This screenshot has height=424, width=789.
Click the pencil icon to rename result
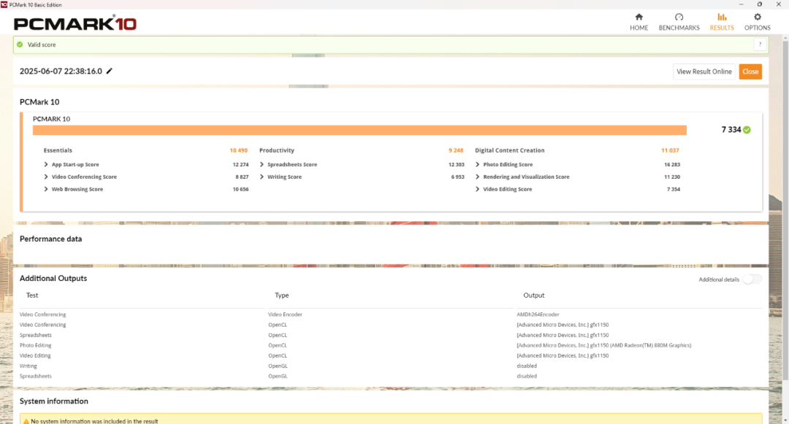point(109,71)
